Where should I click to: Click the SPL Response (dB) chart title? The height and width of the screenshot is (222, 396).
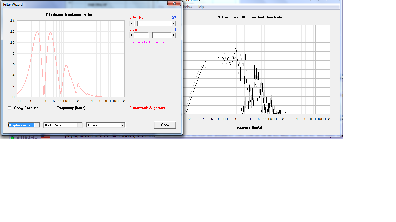[230, 17]
